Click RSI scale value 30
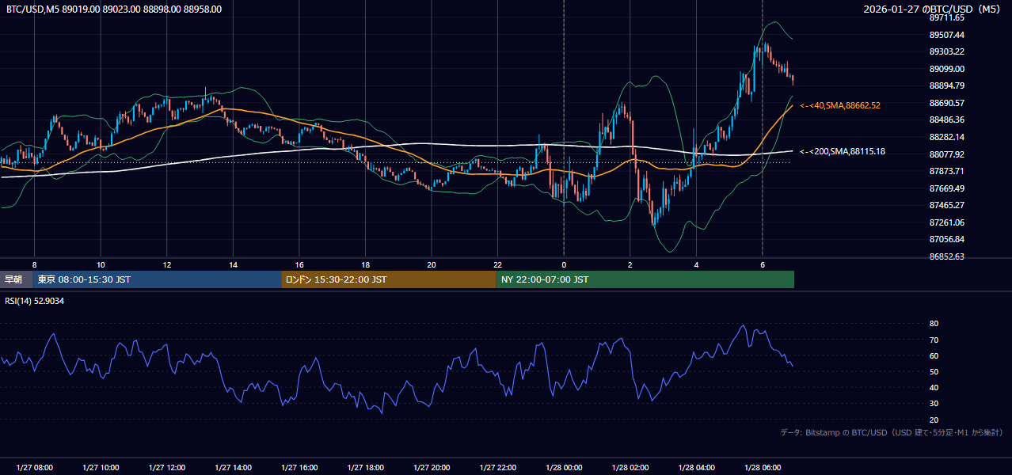The image size is (1012, 475). pos(934,404)
